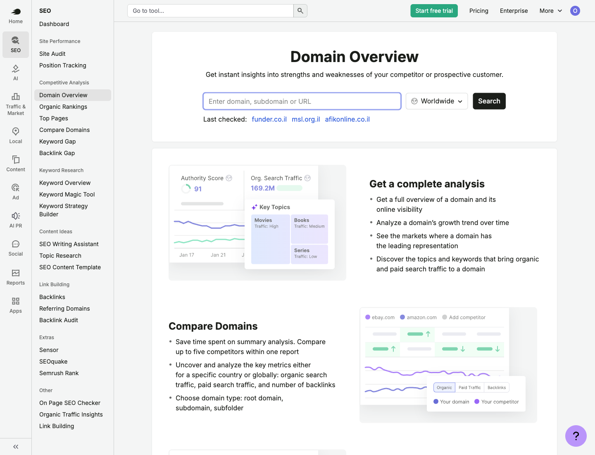The height and width of the screenshot is (455, 595).
Task: Open the SEO Dashboard item
Action: pos(54,24)
